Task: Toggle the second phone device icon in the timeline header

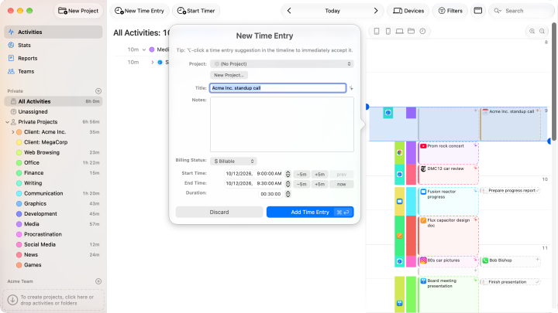Action: coord(388,31)
